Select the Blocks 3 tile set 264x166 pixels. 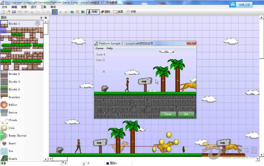point(22,82)
